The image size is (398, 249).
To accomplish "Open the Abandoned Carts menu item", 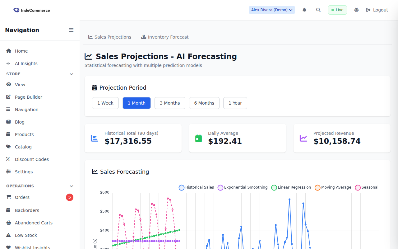I will pos(40,223).
